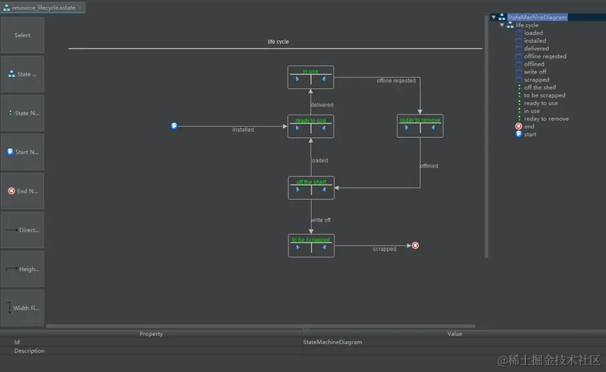Click right-pointing arrow in in use state

(x=298, y=79)
